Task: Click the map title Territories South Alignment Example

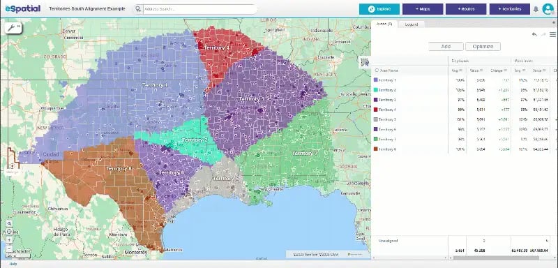Action: pos(86,9)
